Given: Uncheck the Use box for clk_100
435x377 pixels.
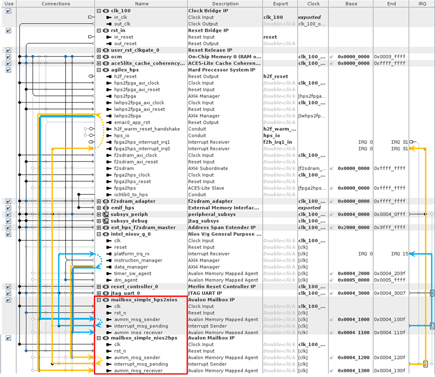Looking at the screenshot, I should (9, 11).
